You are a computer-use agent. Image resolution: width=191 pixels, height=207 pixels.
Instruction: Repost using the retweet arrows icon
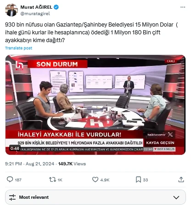[x=52, y=180]
